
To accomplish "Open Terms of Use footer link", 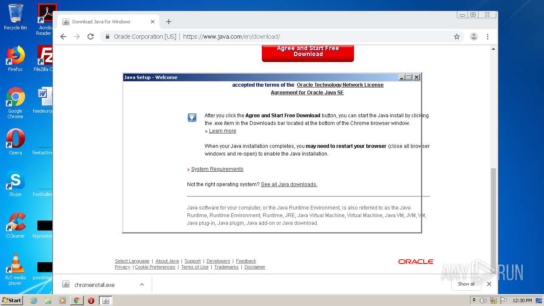I will 195,267.
